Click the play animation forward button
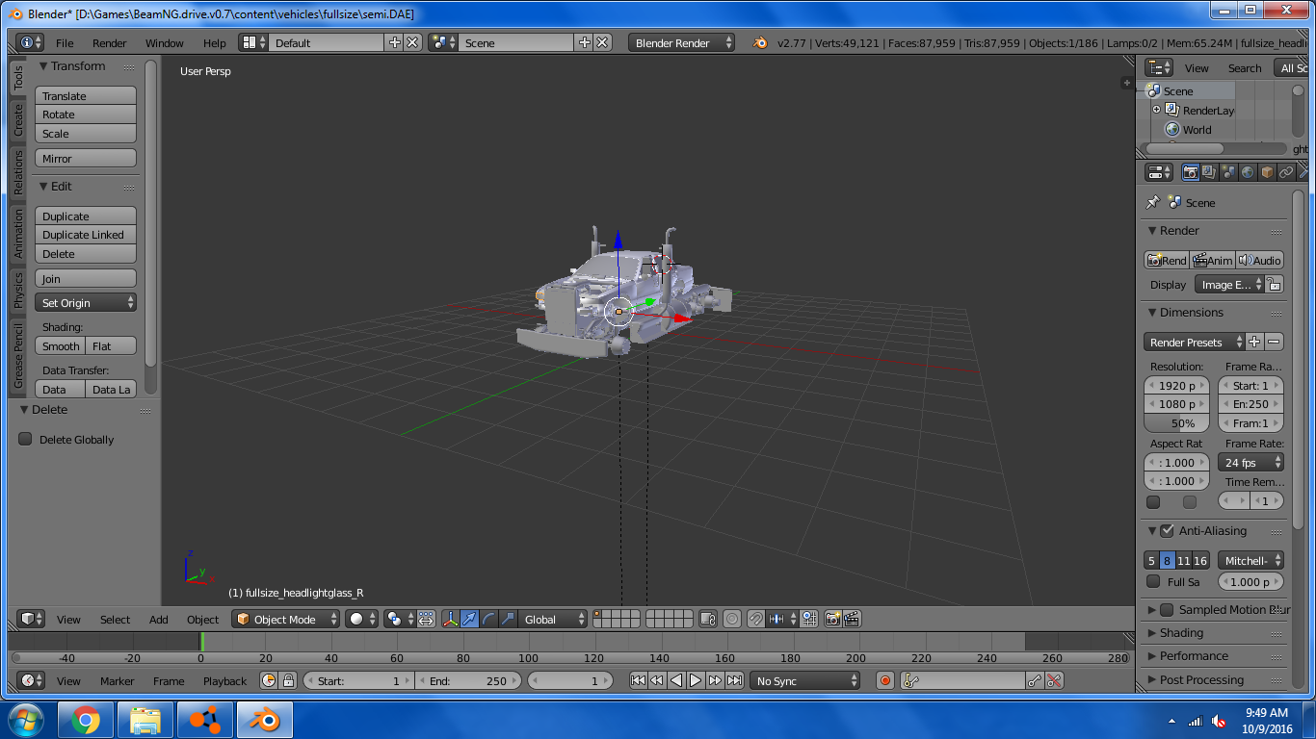Image resolution: width=1316 pixels, height=739 pixels. click(696, 680)
